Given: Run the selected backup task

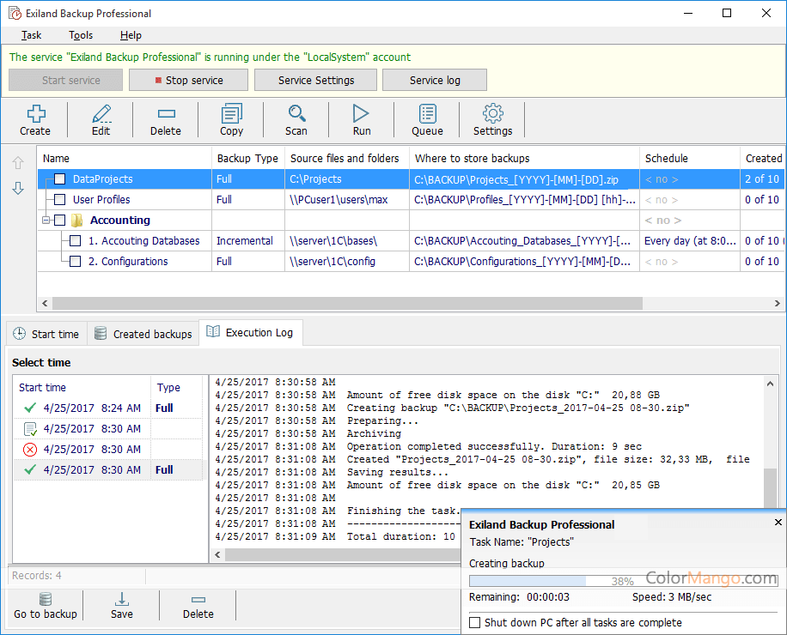Looking at the screenshot, I should click(x=362, y=114).
